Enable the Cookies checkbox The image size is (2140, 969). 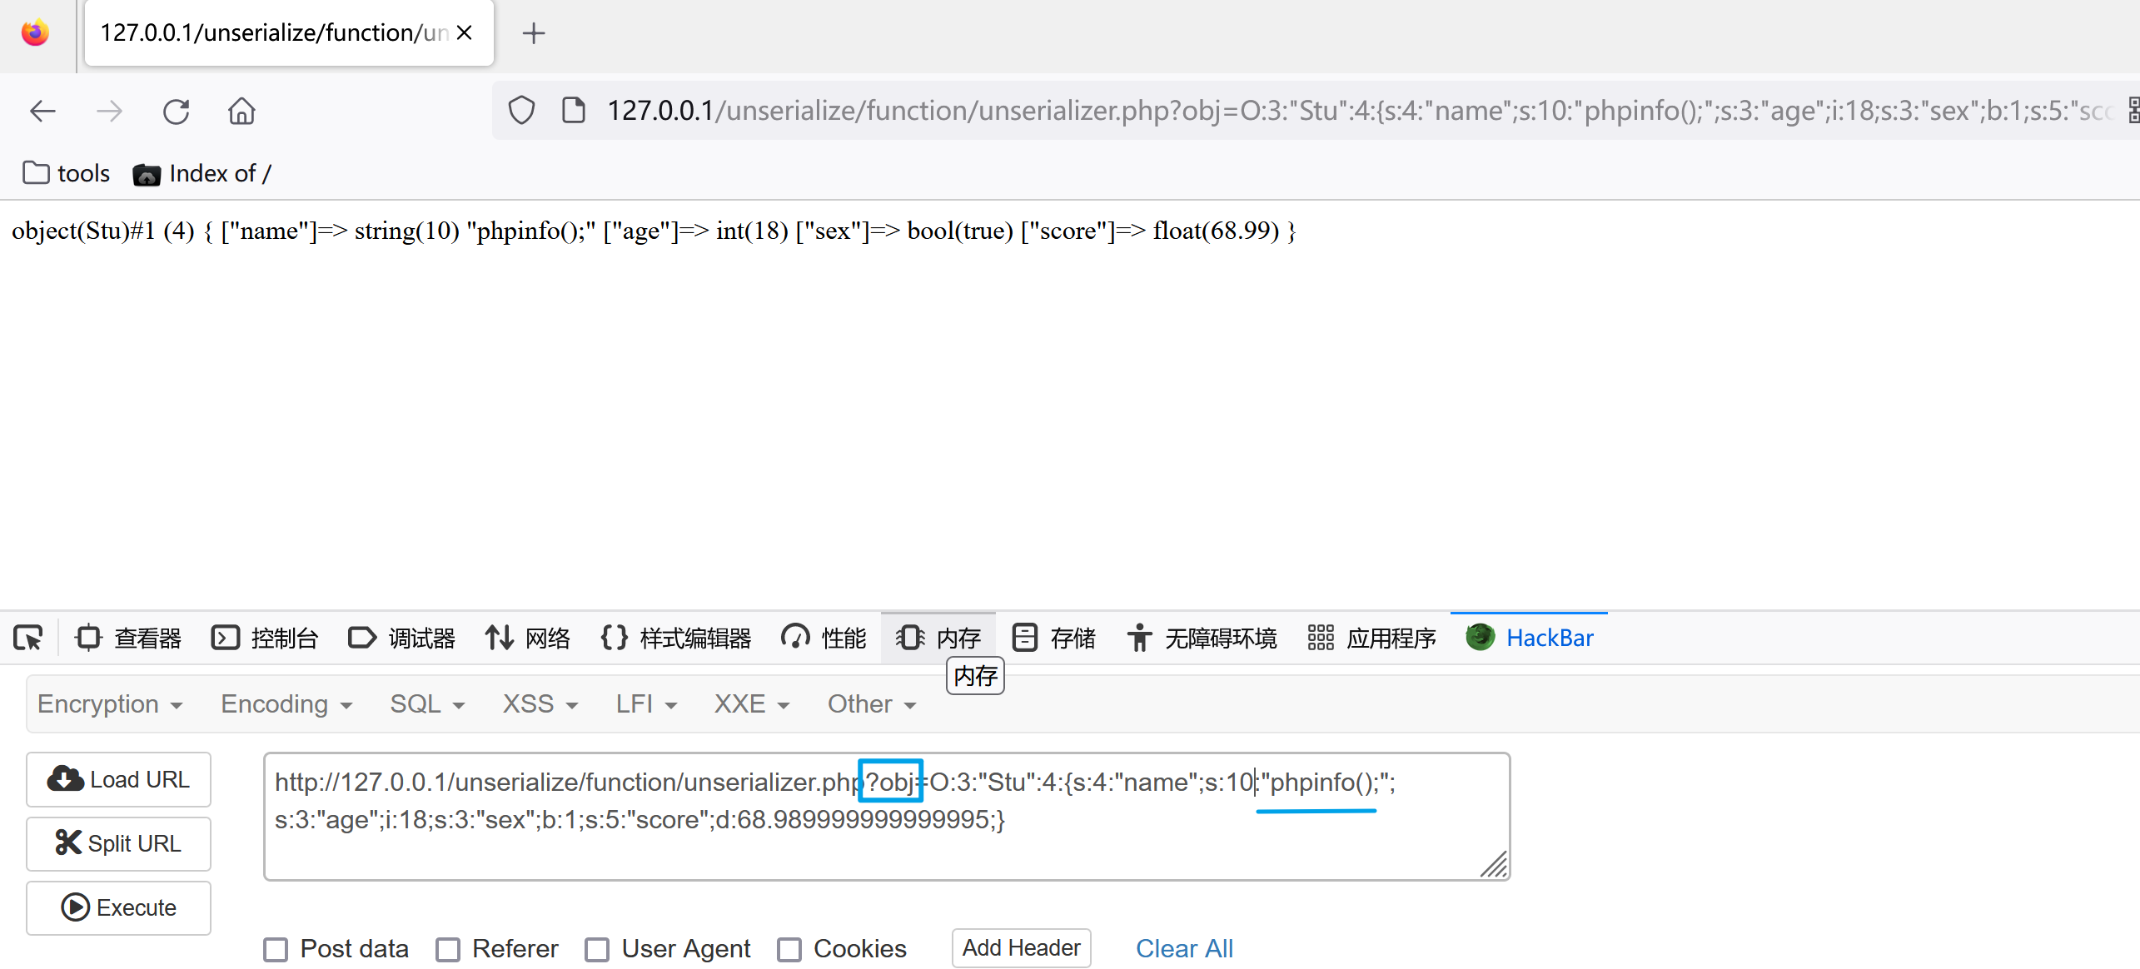pos(789,948)
